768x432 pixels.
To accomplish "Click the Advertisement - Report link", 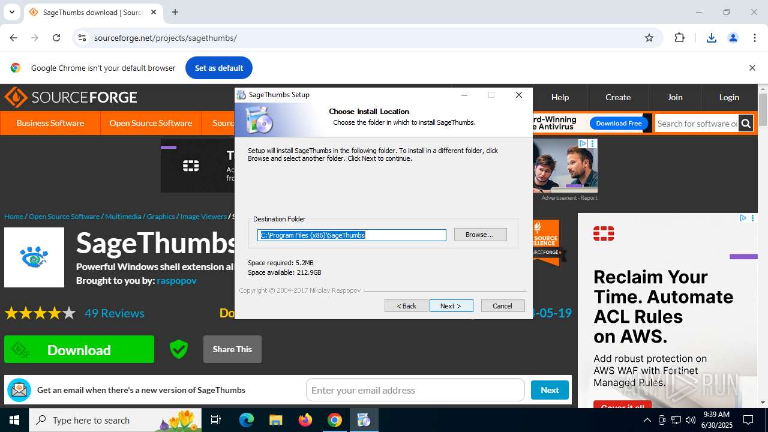I will pyautogui.click(x=569, y=198).
